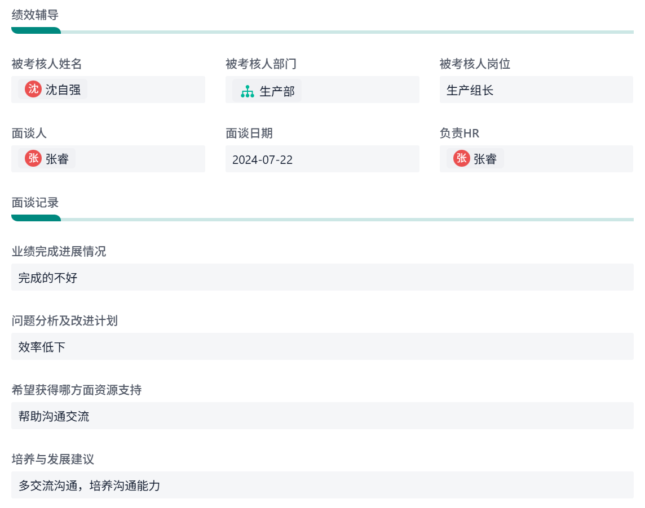Click the 被考核人姓名 label
This screenshot has height=508, width=645.
[47, 64]
